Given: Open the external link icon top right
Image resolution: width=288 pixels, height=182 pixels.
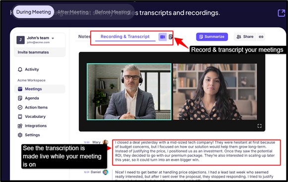Looking at the screenshot, I should coord(281,13).
